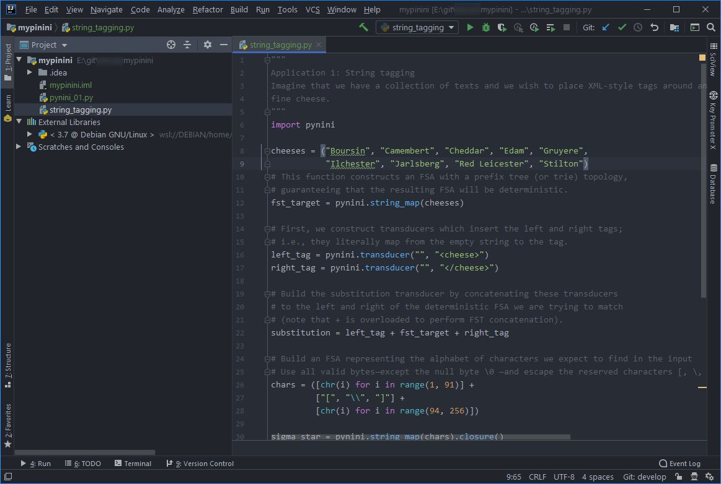This screenshot has width=721, height=484.
Task: Click the locate file crosshair icon in Project panel
Action: (170, 45)
